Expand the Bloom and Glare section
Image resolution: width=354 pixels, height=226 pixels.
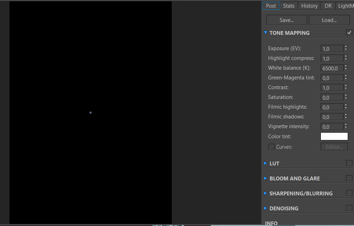(265, 178)
